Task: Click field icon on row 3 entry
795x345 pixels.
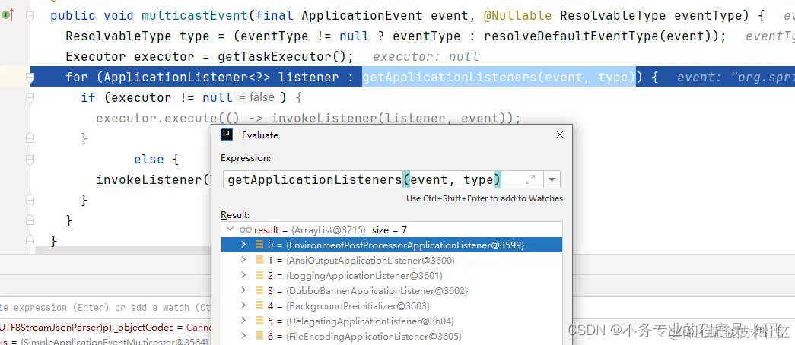Action: (x=259, y=290)
